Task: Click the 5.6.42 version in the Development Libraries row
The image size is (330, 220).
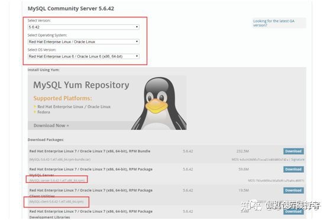Action: (x=188, y=211)
